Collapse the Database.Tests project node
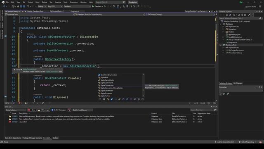 click(221, 45)
